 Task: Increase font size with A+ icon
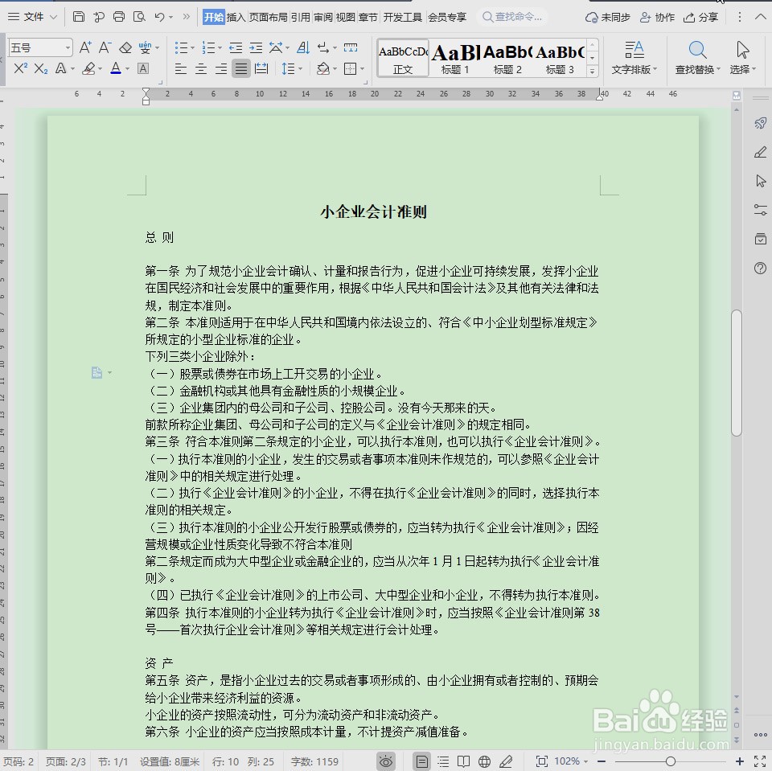coord(85,47)
